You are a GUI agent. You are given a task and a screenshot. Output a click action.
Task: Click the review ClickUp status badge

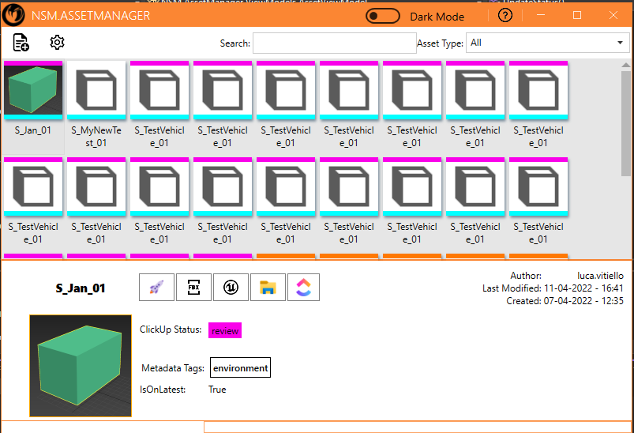tap(225, 331)
